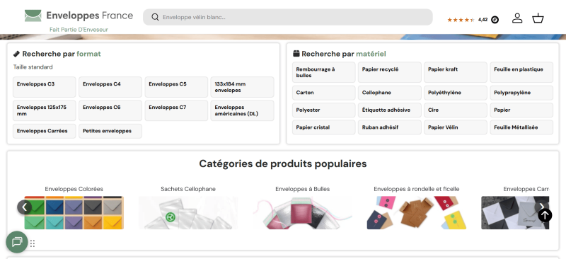Viewport: 566px width, 259px height.
Task: Select Enveloppes C5 format
Action: click(176, 87)
